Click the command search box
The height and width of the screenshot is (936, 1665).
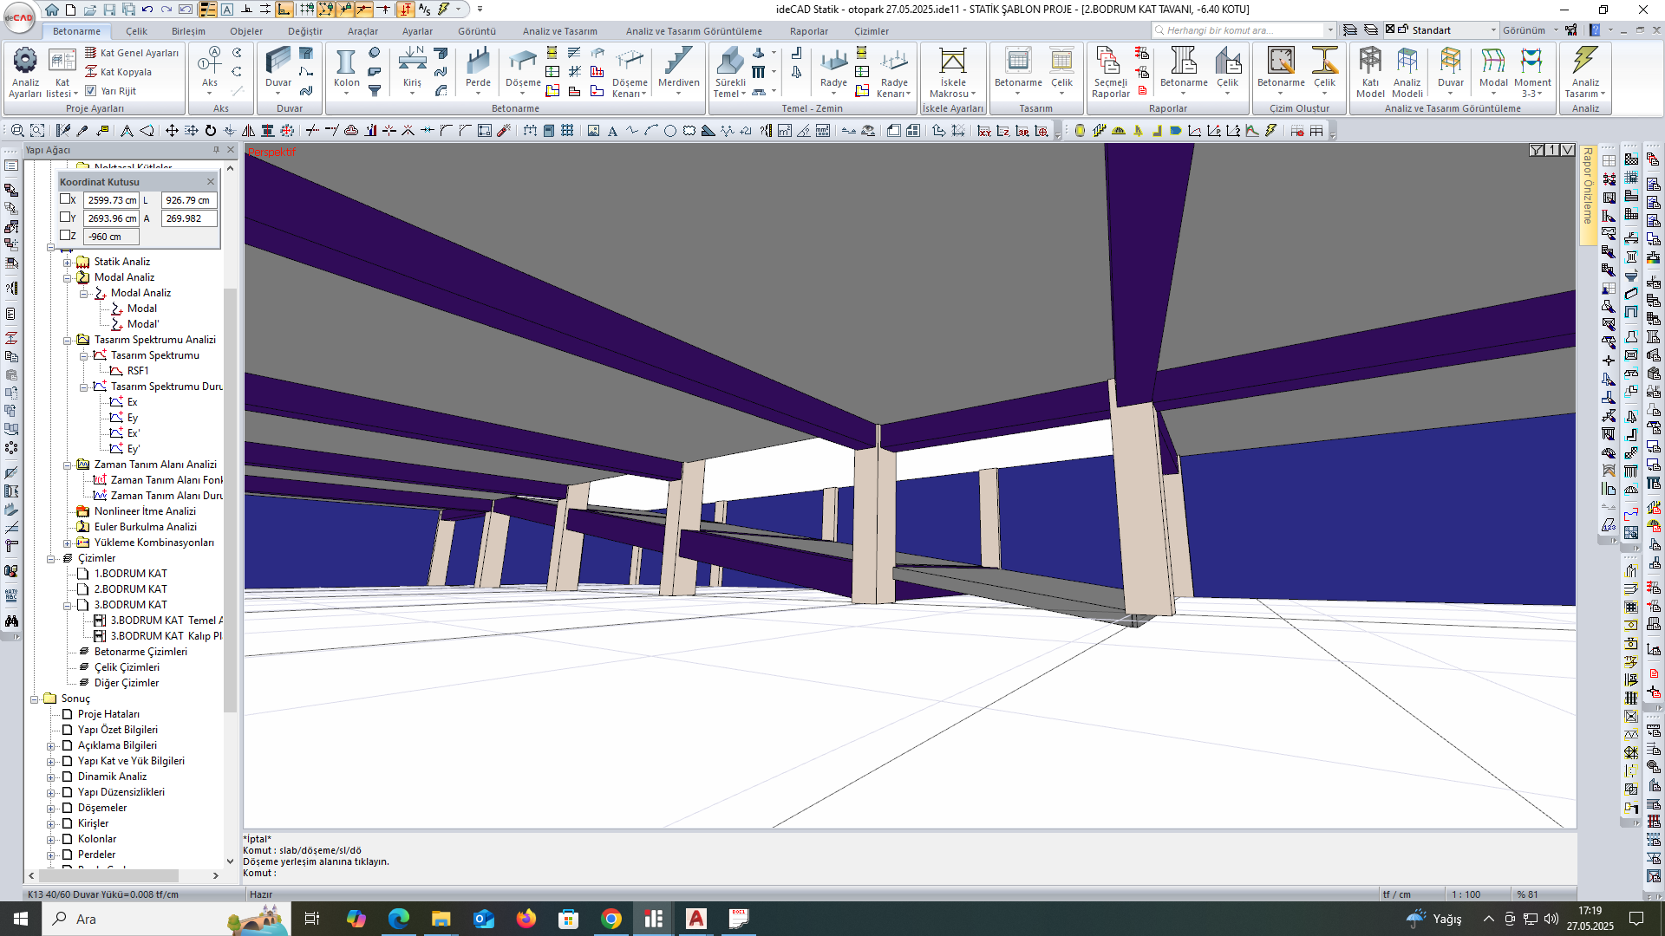pos(1244,30)
